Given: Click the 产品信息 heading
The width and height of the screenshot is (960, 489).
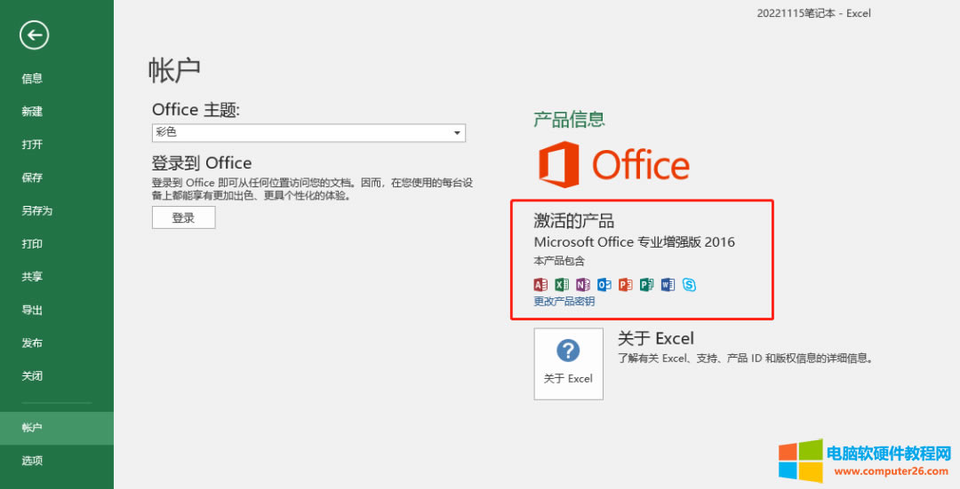Looking at the screenshot, I should click(x=569, y=119).
